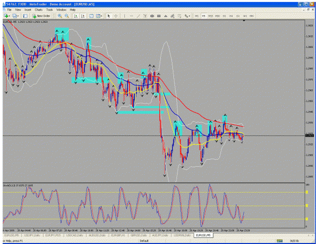316x244 pixels.
Task: Switch to the EURGBP,H1 chart tab
Action: [118, 235]
